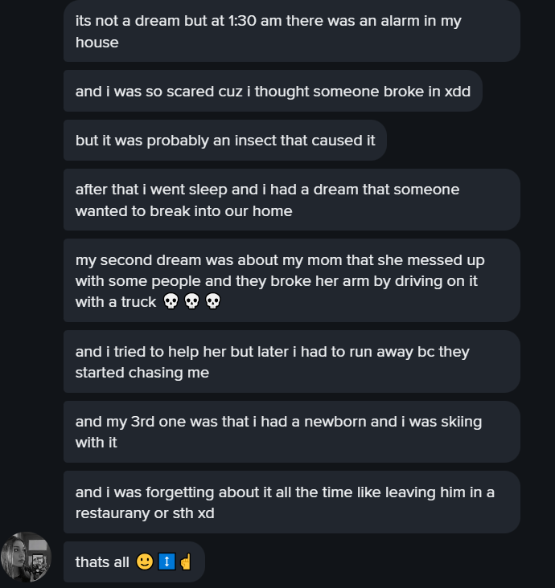Select the 'my second dream' message bubble
The height and width of the screenshot is (588, 555).
click(292, 280)
